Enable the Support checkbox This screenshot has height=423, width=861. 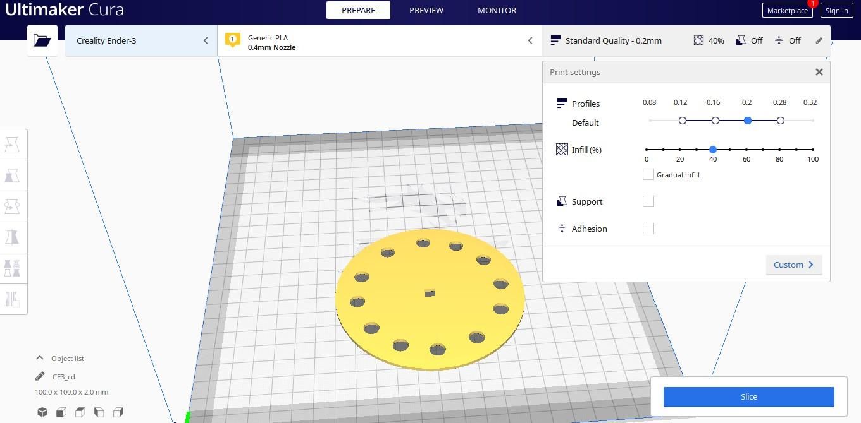click(648, 201)
